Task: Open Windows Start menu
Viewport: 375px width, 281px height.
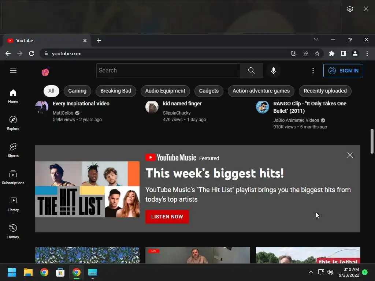Action: [x=12, y=272]
